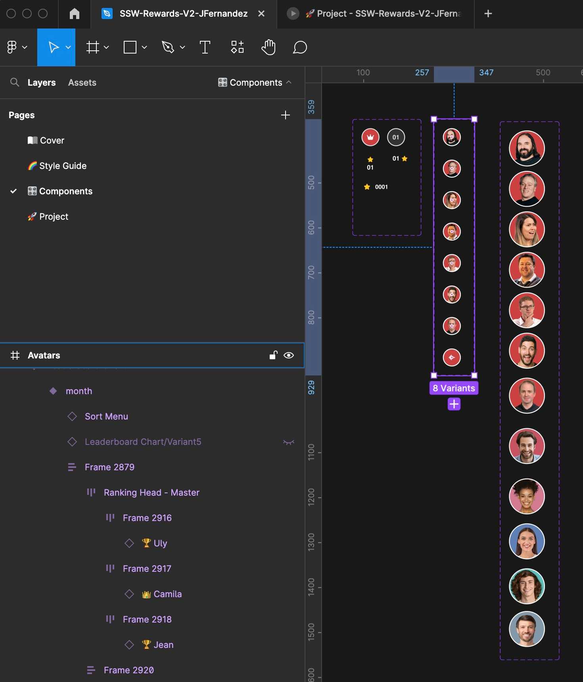Expand shape tools dropdown arrow
The image size is (583, 682).
click(x=144, y=47)
